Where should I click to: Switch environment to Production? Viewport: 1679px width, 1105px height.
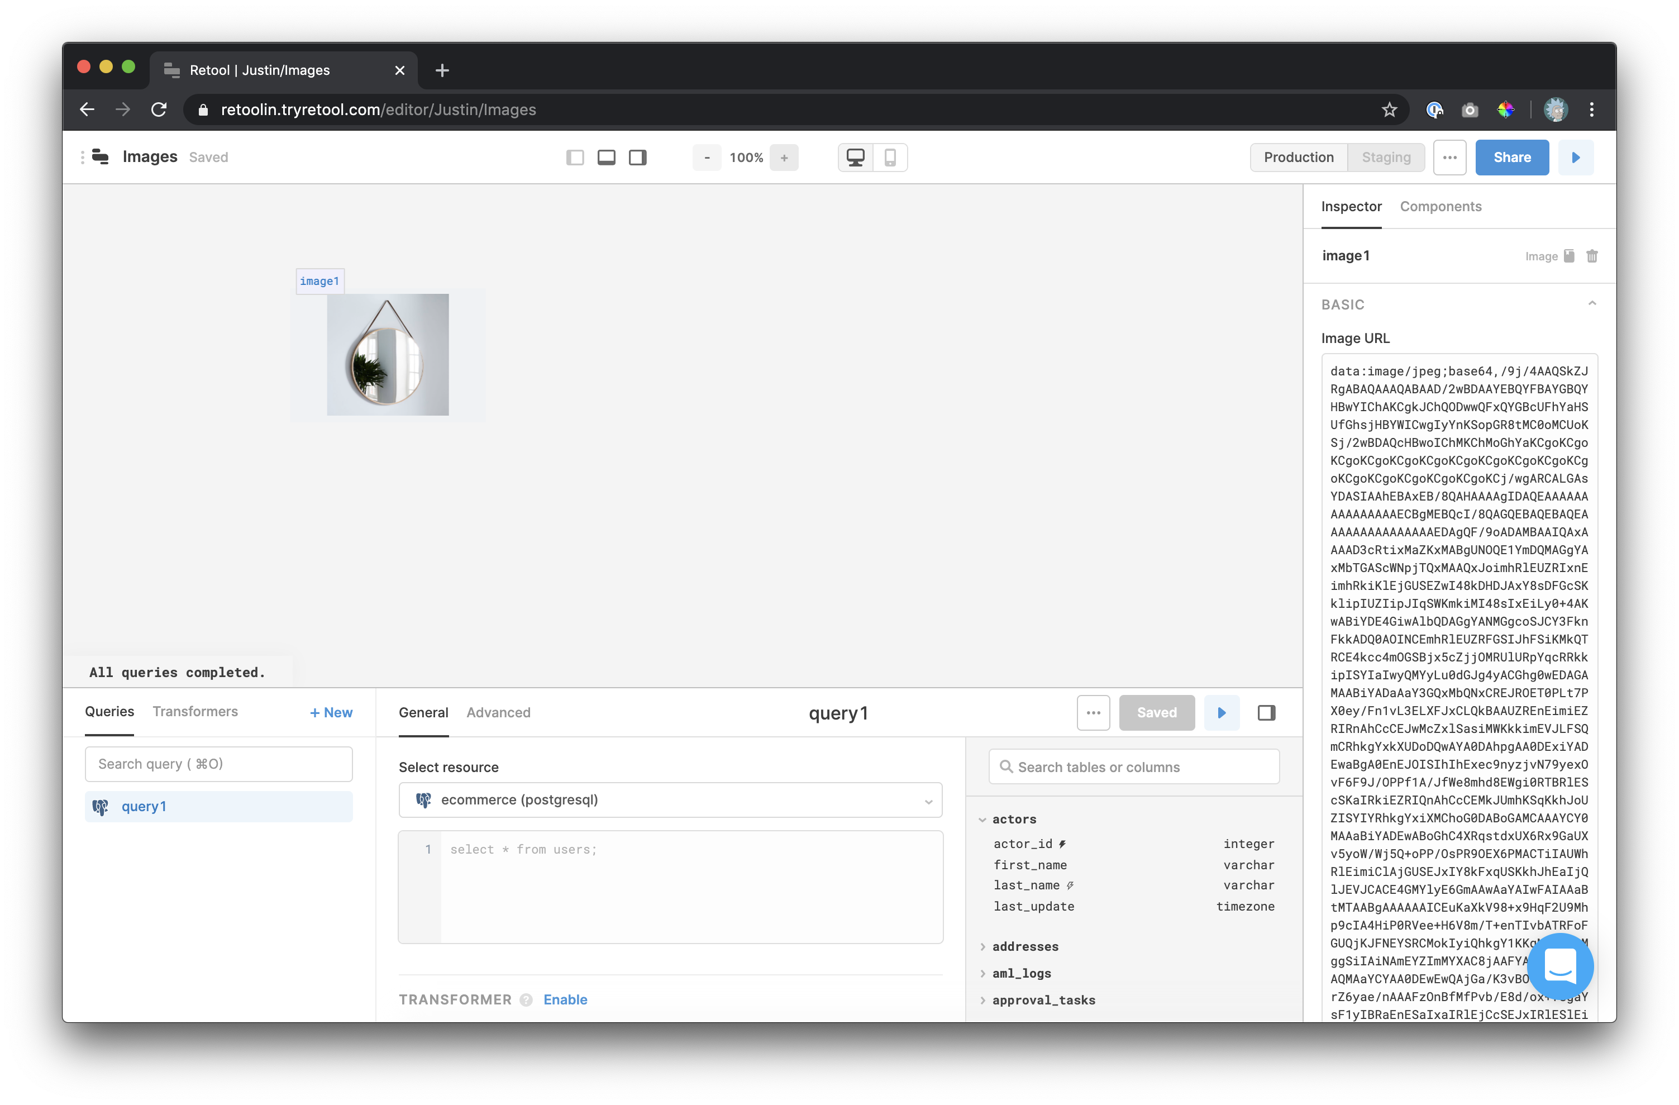(x=1298, y=158)
